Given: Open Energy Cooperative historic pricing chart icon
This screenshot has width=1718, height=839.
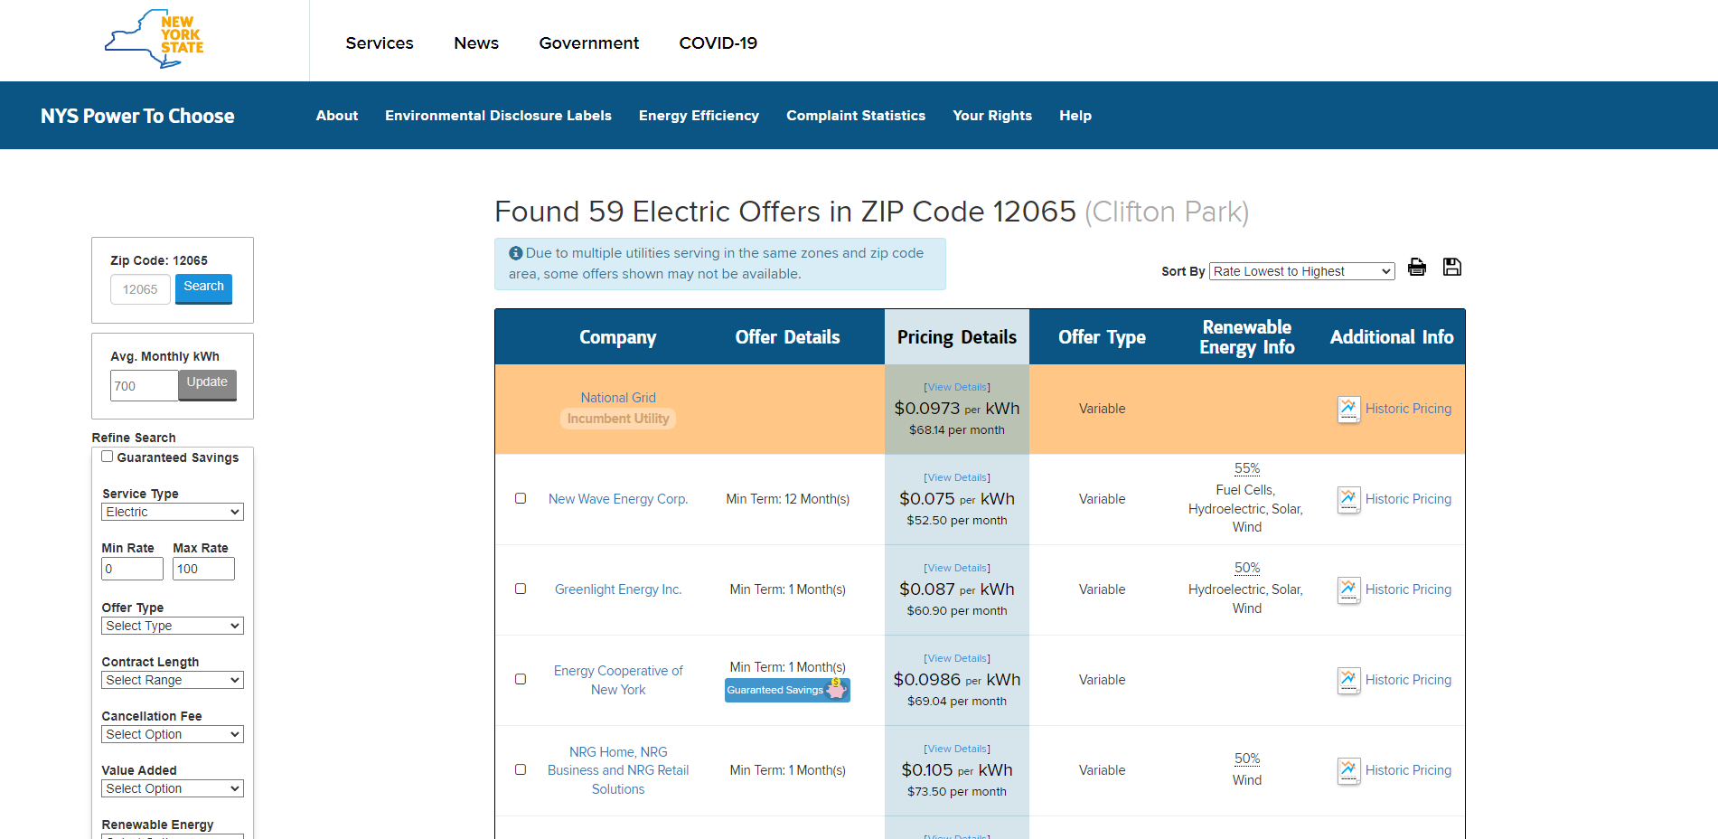Looking at the screenshot, I should click(x=1348, y=680).
